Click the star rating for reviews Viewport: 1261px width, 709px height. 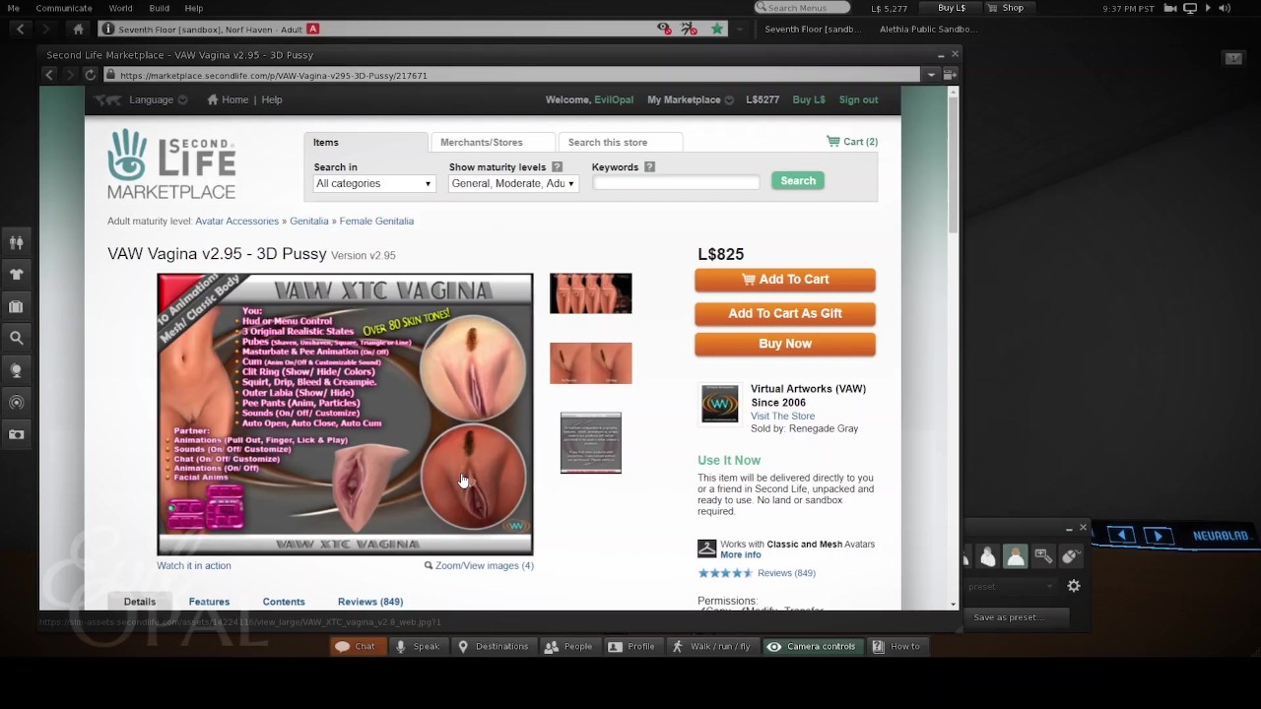point(724,573)
